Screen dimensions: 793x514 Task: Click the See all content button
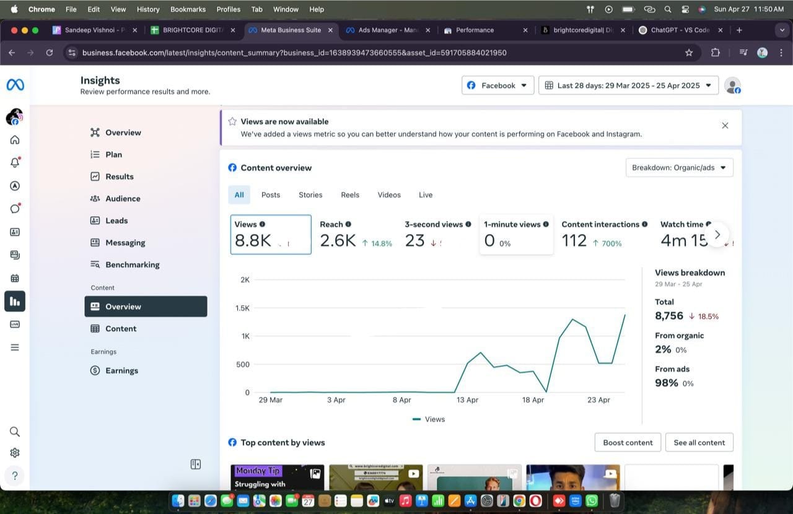699,442
